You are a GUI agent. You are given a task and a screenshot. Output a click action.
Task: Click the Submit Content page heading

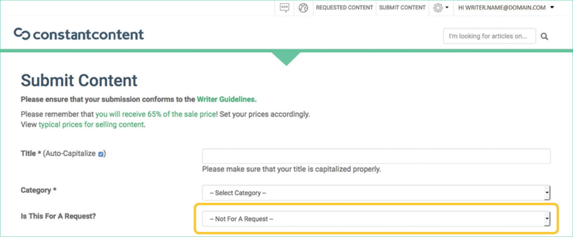(79, 80)
